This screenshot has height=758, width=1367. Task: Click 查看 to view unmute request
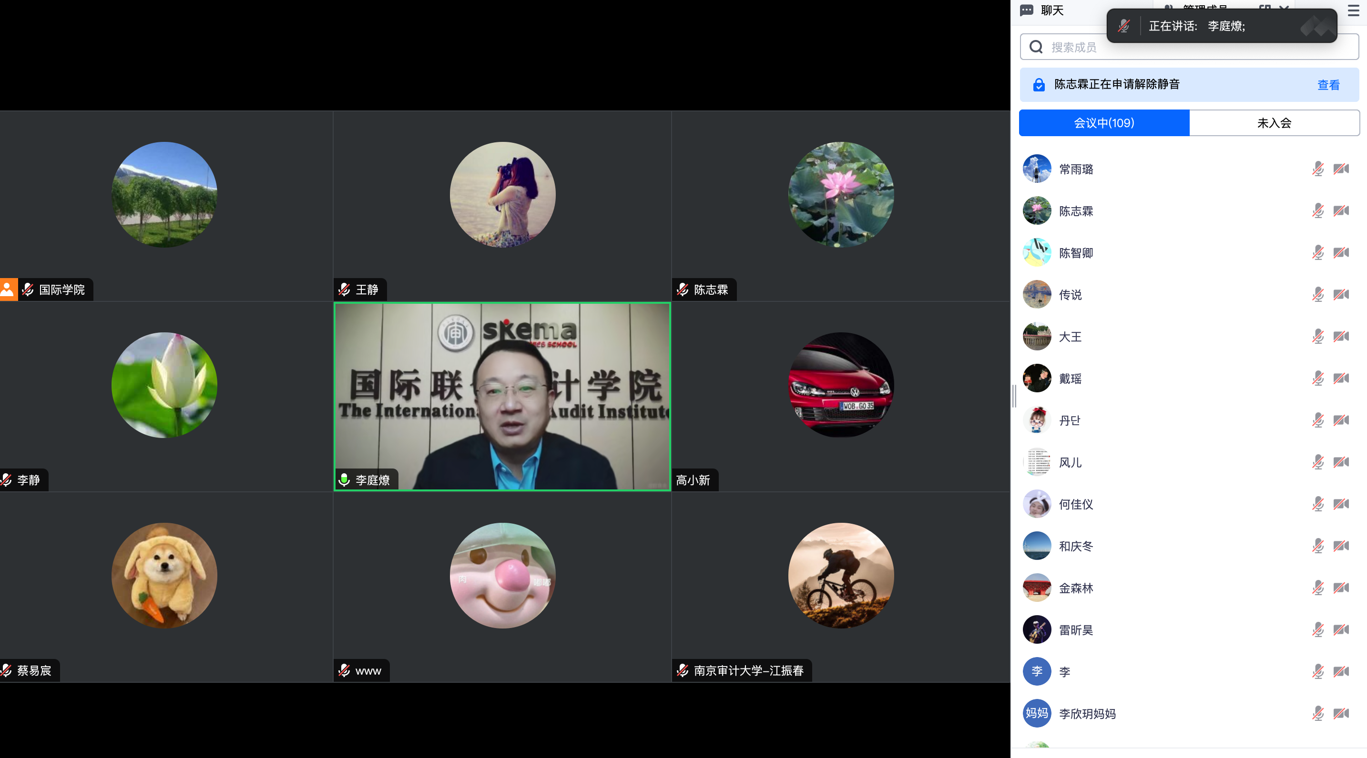[1328, 85]
